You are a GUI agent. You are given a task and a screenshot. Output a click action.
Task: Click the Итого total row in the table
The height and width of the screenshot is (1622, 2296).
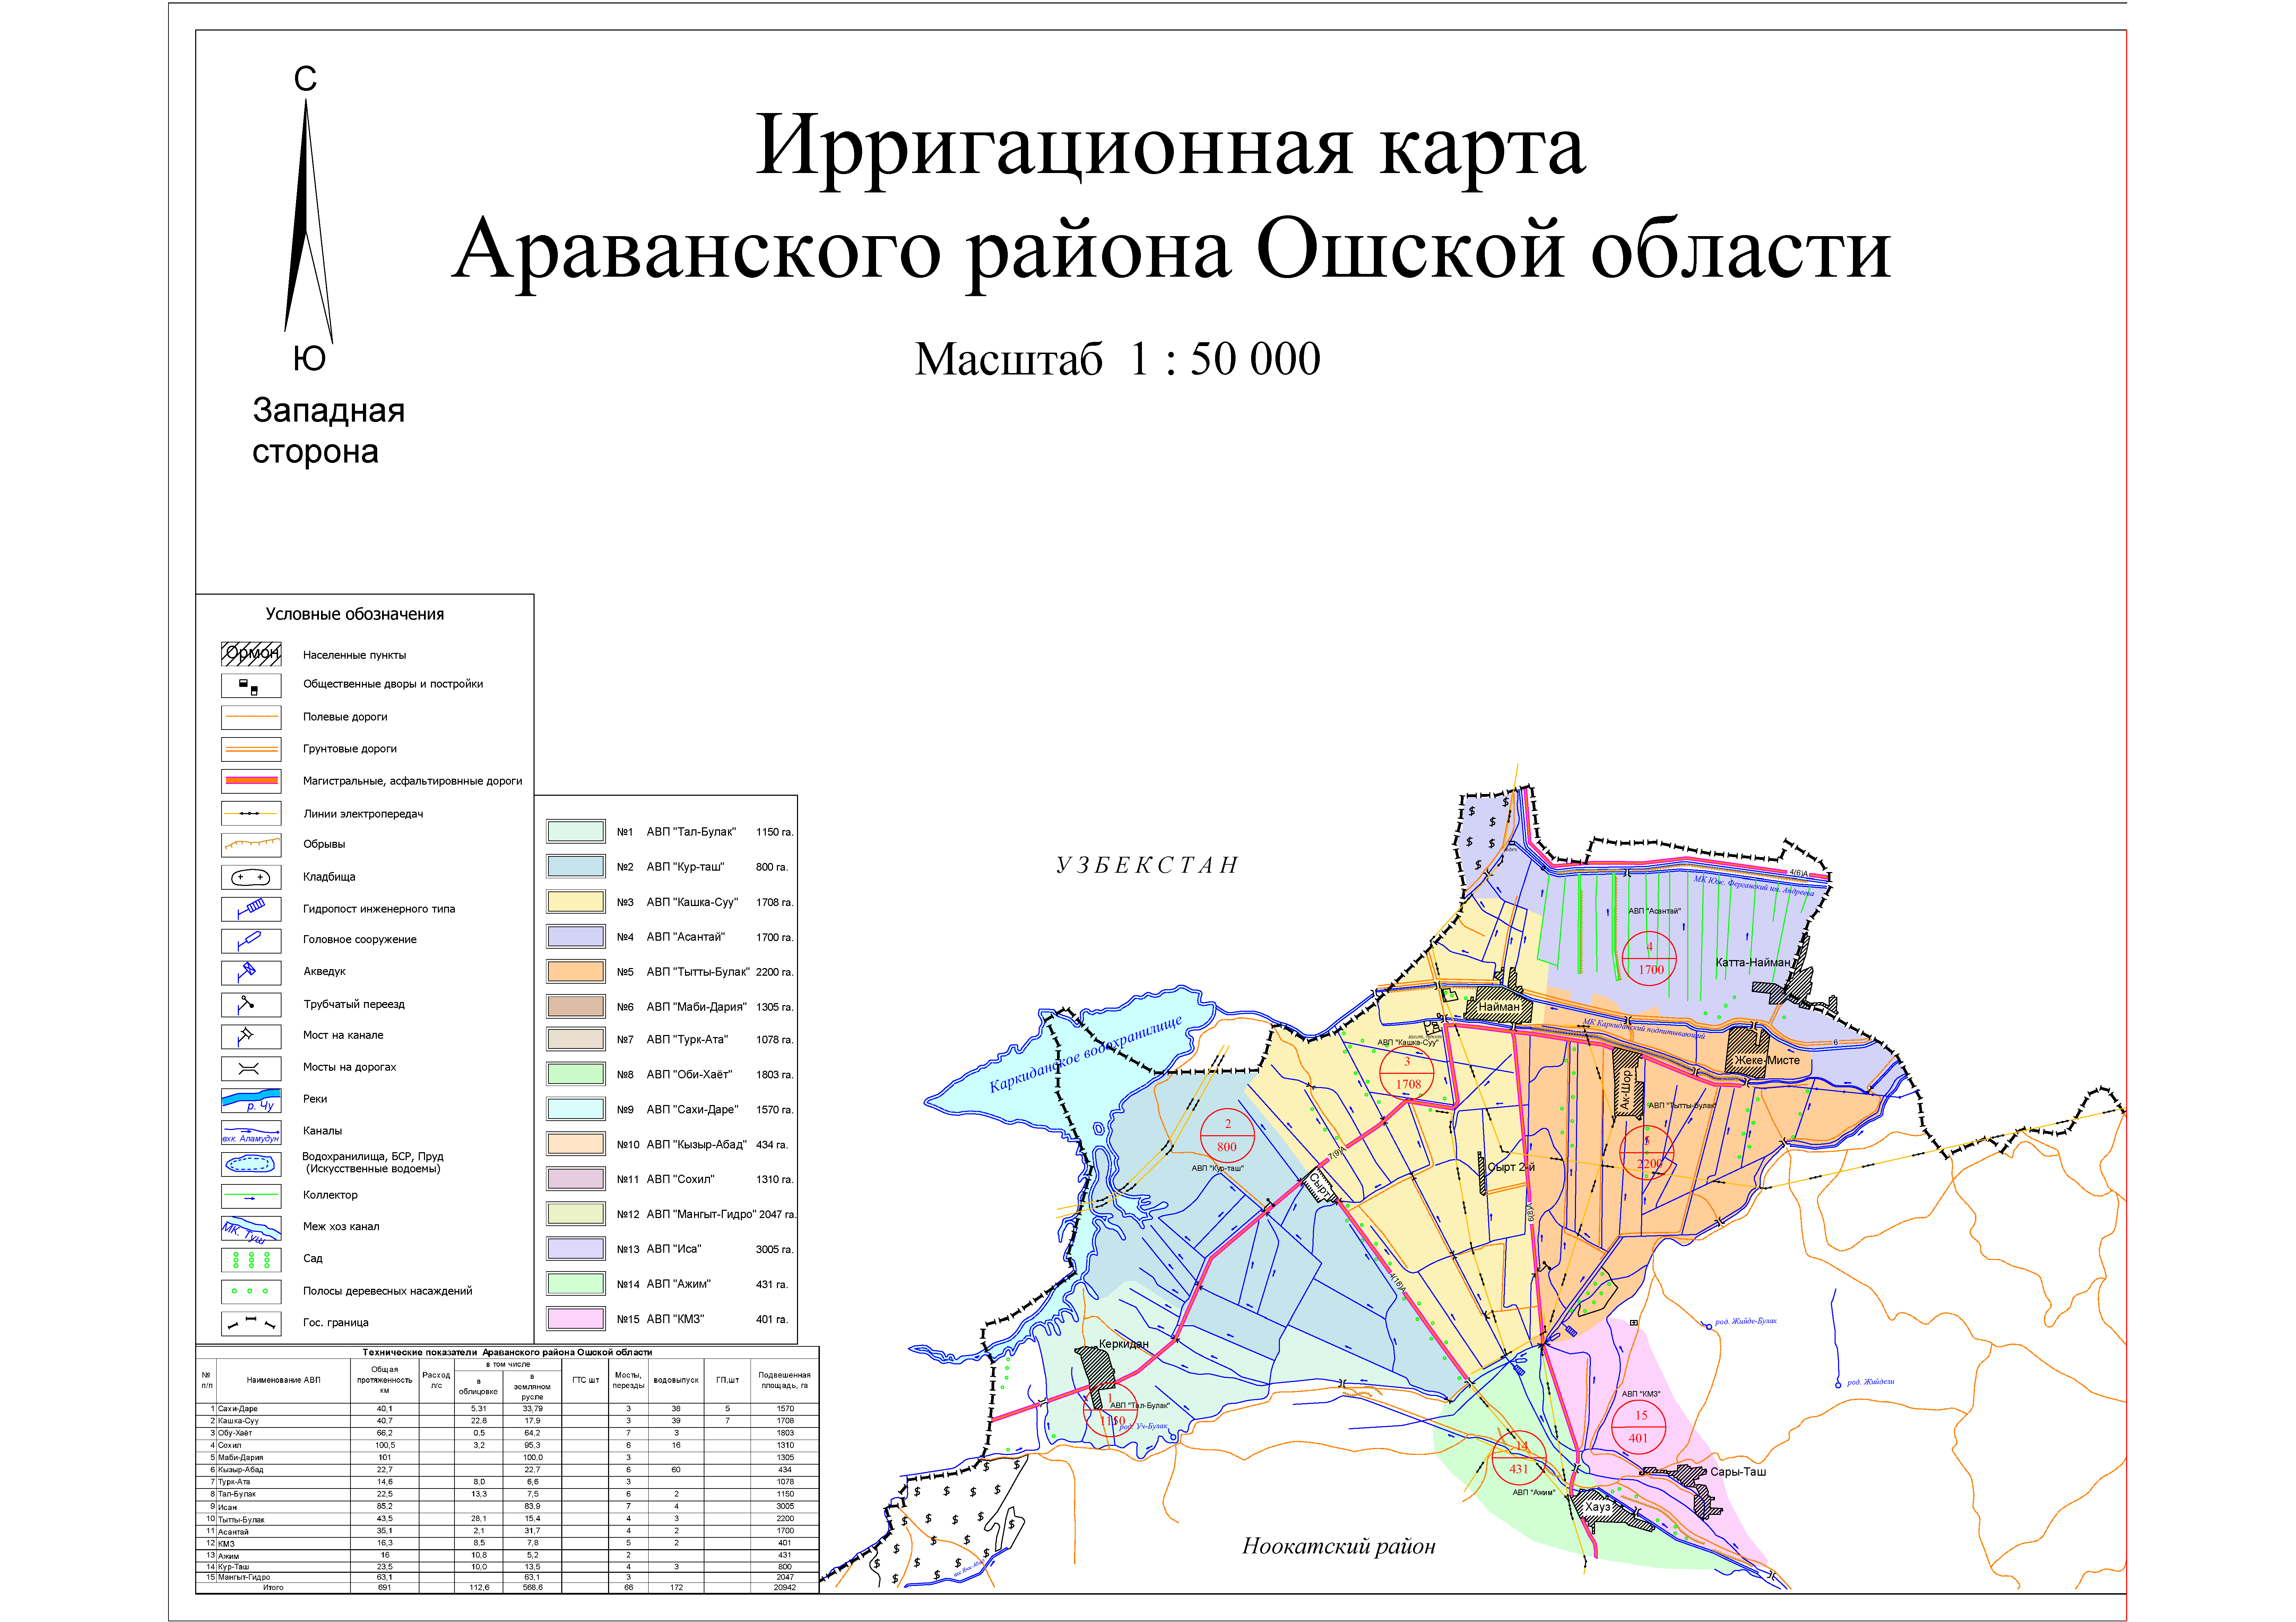pyautogui.click(x=507, y=1588)
